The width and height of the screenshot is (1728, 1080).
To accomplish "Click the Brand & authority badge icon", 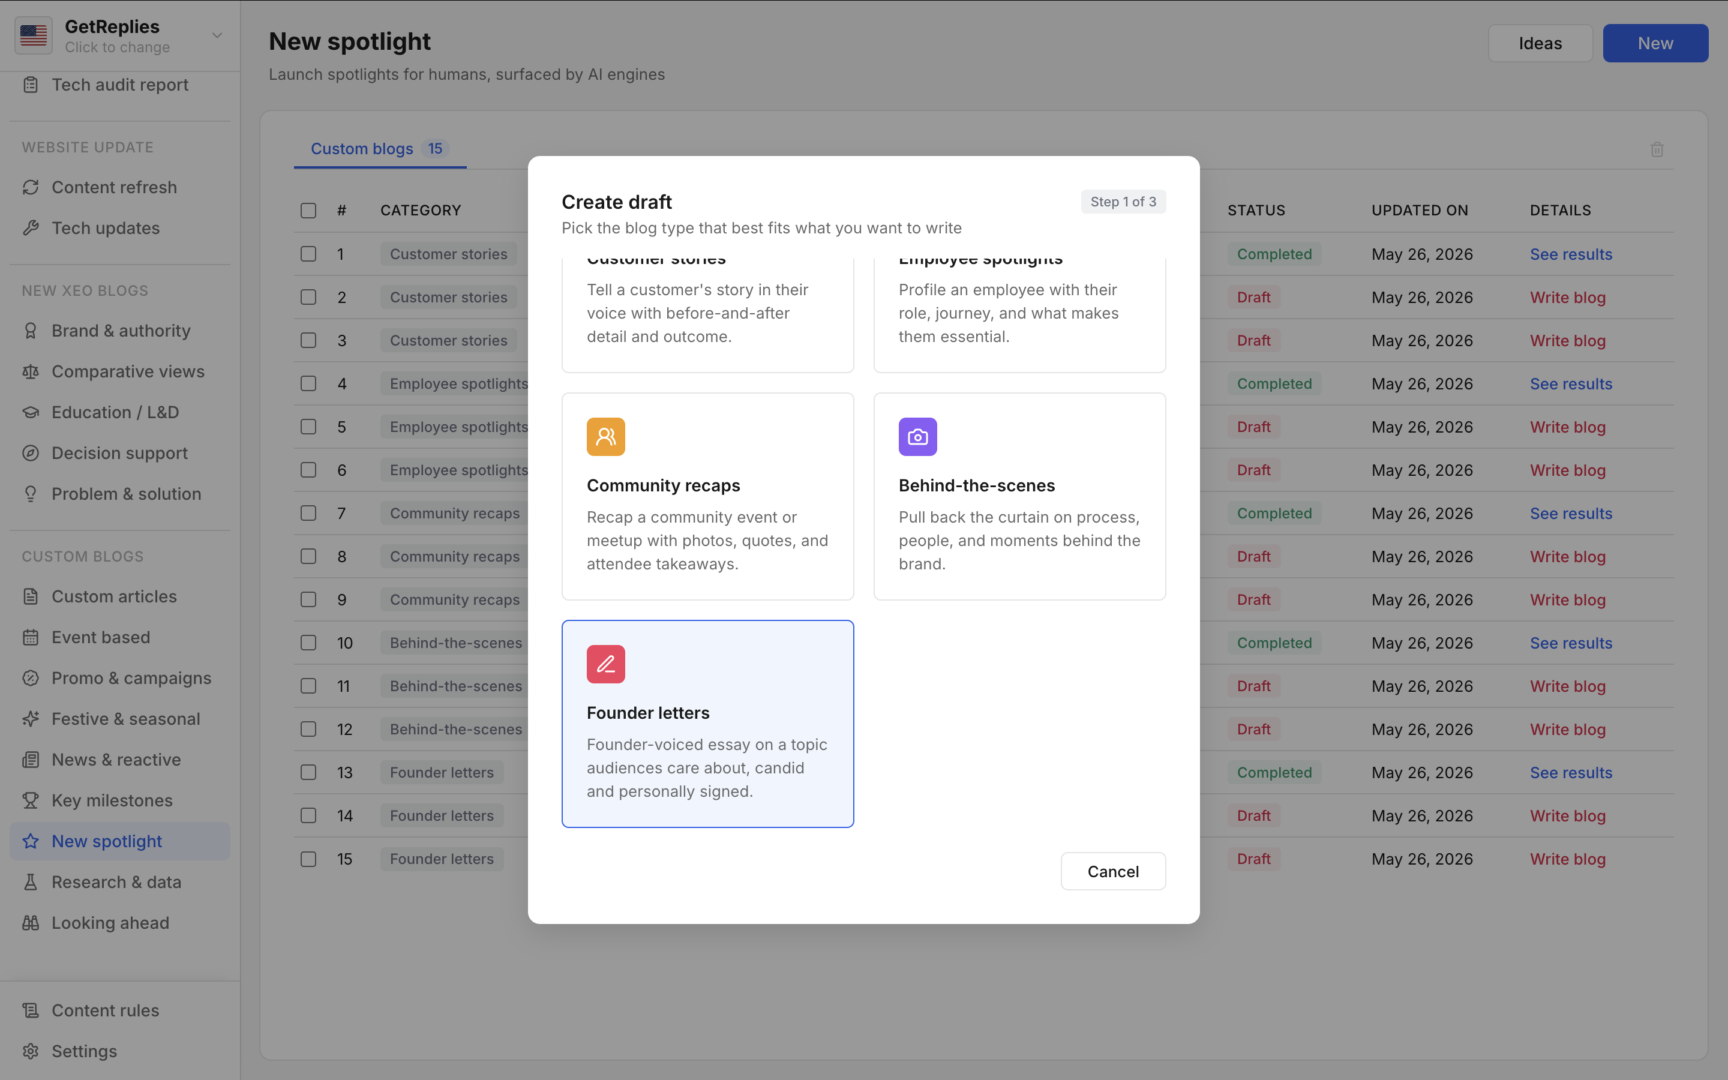I will point(31,331).
